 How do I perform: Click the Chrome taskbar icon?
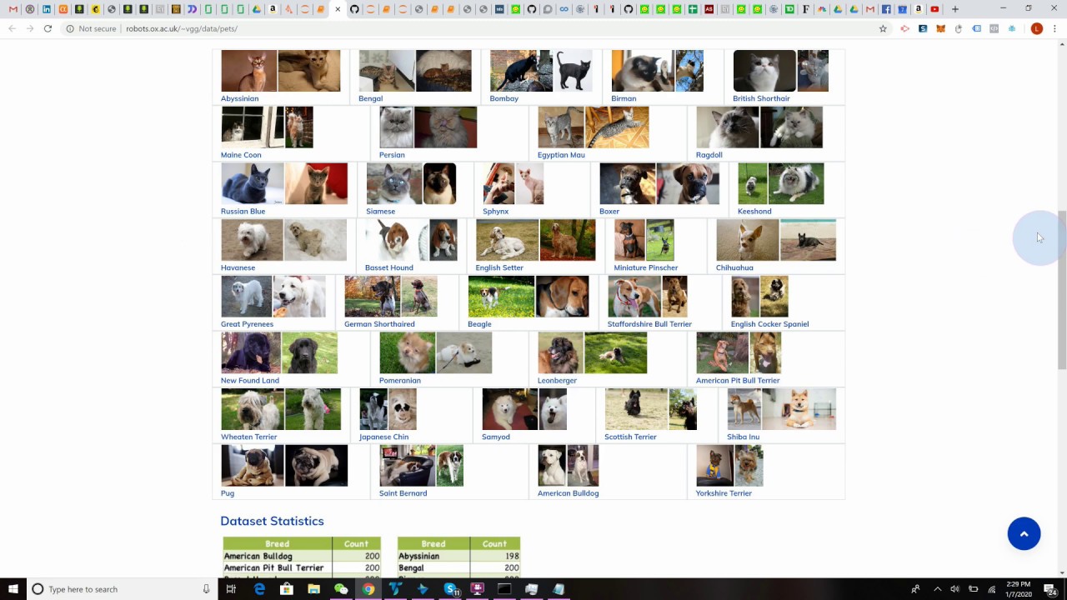point(368,589)
